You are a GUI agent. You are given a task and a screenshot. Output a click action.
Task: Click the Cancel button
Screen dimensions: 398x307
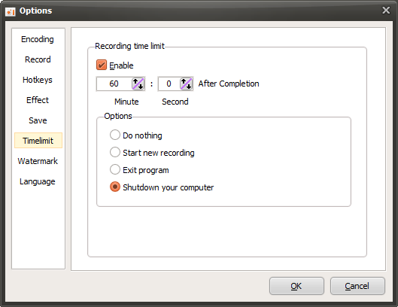[357, 286]
